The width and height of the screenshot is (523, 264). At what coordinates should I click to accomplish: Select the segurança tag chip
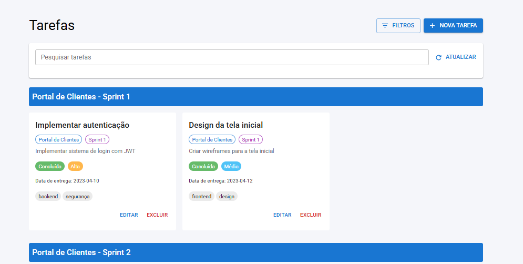(78, 196)
